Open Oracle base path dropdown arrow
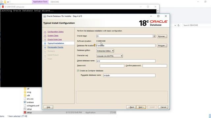Screen dimensions: 211x118 coord(154,36)
